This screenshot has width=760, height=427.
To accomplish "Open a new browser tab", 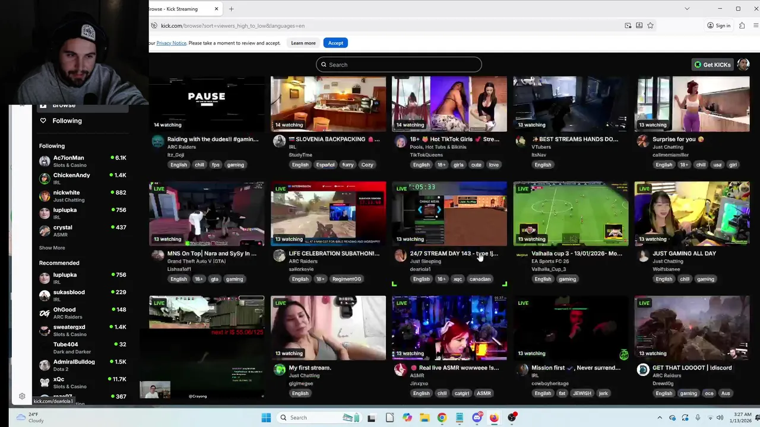I will coord(231,9).
